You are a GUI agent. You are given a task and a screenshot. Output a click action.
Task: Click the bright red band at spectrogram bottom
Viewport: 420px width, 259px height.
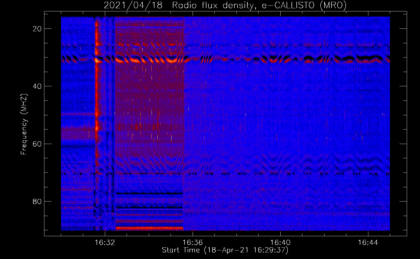[x=149, y=228]
